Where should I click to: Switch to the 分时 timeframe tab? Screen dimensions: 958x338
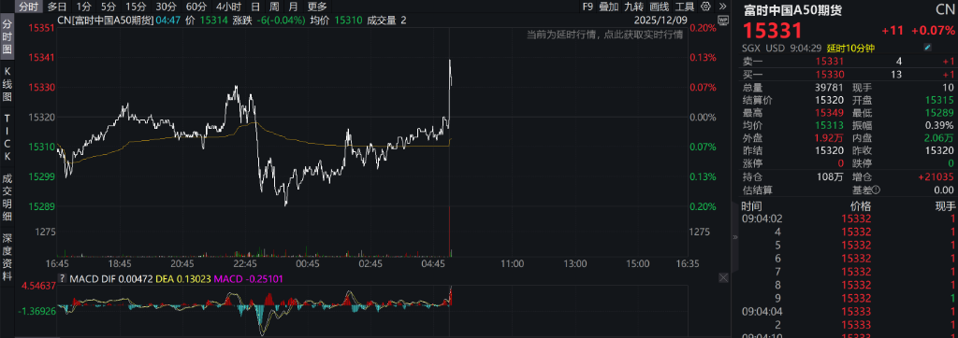point(28,7)
